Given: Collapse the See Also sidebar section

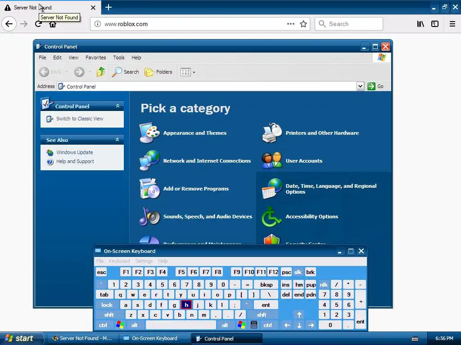Looking at the screenshot, I should (x=118, y=140).
